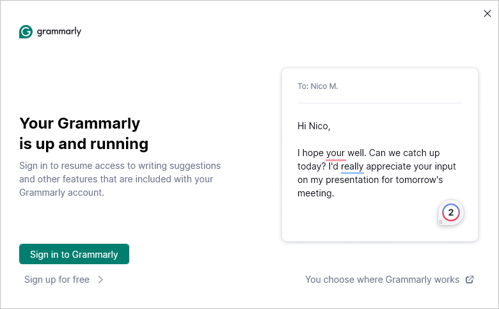Select the red-underlined word "your"
The width and height of the screenshot is (499, 309).
(336, 154)
